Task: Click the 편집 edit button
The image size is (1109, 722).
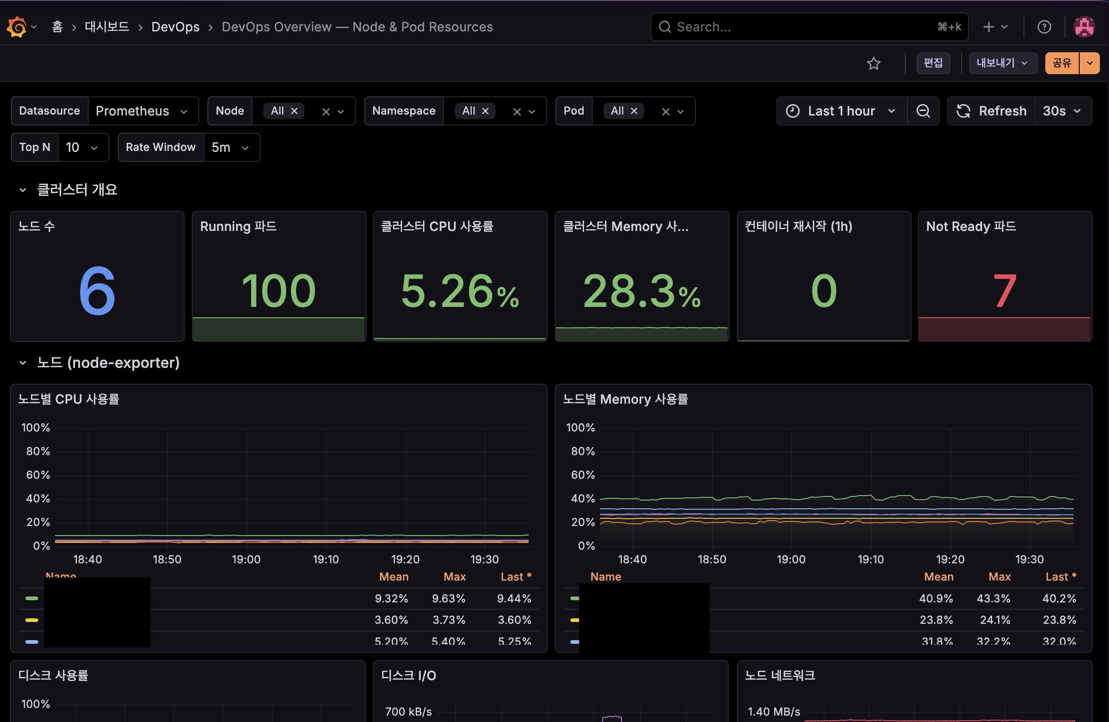Action: pos(933,63)
